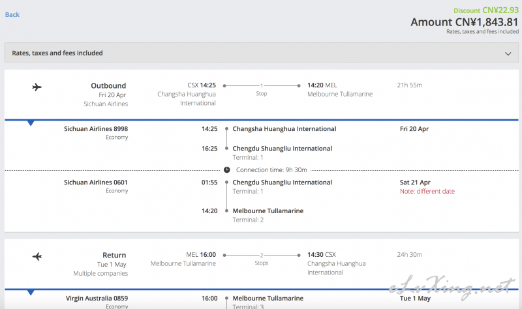522x309 pixels.
Task: Click the connection time clock icon
Action: coord(226,170)
